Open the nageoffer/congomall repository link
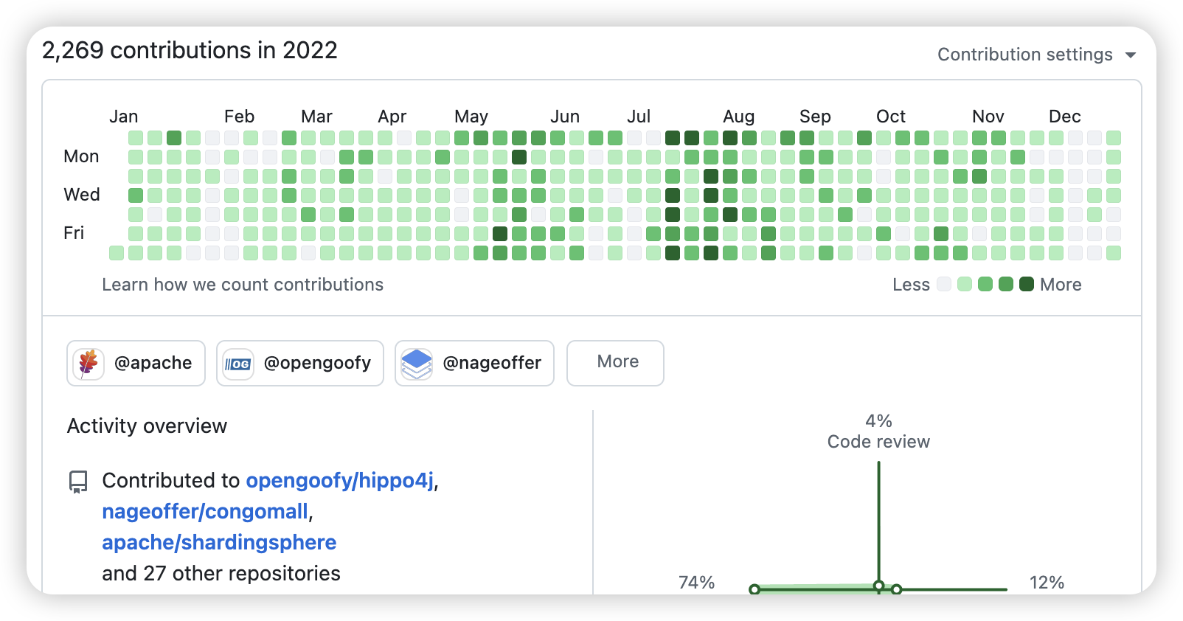The height and width of the screenshot is (621, 1183). click(x=205, y=511)
